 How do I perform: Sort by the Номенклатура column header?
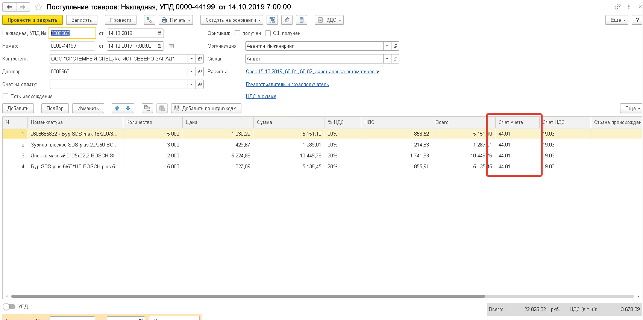[75, 122]
